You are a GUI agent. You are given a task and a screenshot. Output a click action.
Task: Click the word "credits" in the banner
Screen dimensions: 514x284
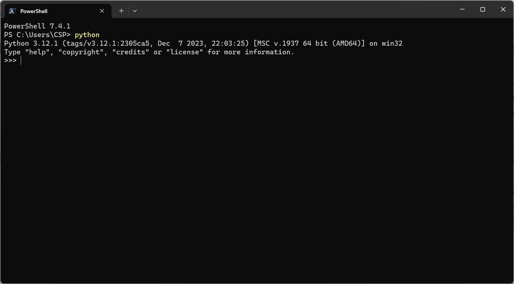pyautogui.click(x=131, y=52)
